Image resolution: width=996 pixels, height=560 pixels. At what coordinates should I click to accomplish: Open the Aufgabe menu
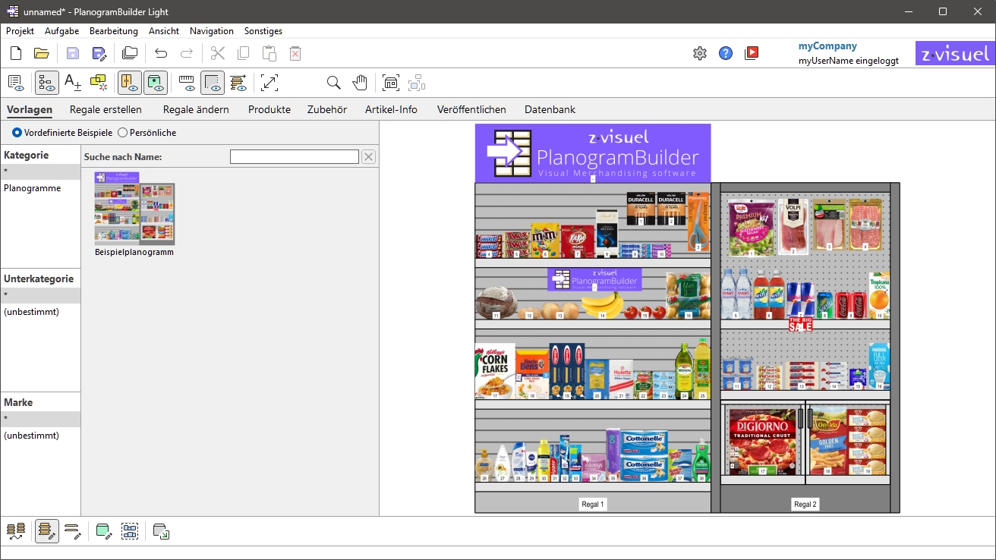(x=62, y=31)
